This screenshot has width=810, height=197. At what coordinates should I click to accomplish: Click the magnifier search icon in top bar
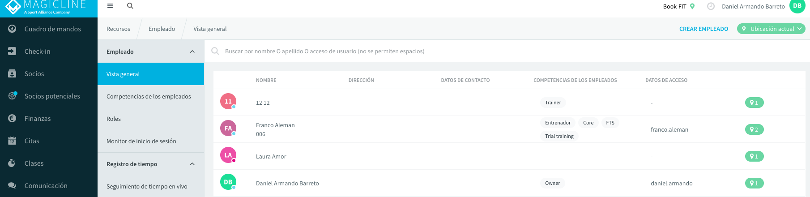[130, 6]
